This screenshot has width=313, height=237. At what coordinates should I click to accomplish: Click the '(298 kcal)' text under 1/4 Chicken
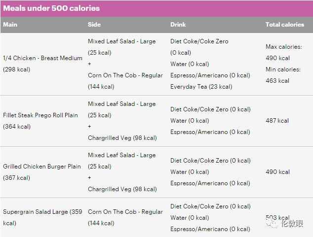point(17,69)
